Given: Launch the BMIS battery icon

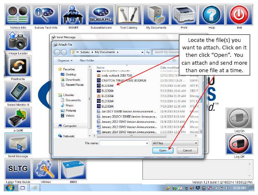Looking at the screenshot, I should tap(73, 169).
